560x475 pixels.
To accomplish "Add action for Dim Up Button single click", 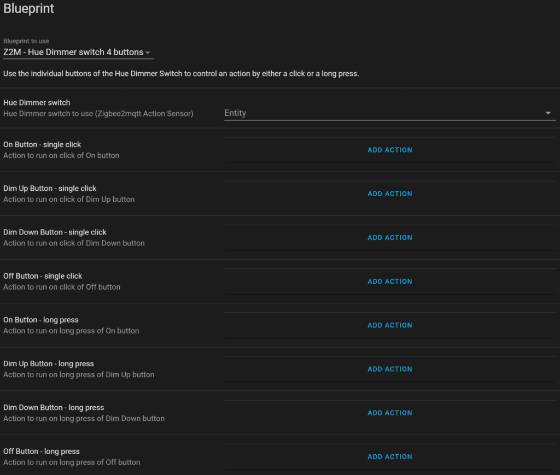I will tap(389, 193).
